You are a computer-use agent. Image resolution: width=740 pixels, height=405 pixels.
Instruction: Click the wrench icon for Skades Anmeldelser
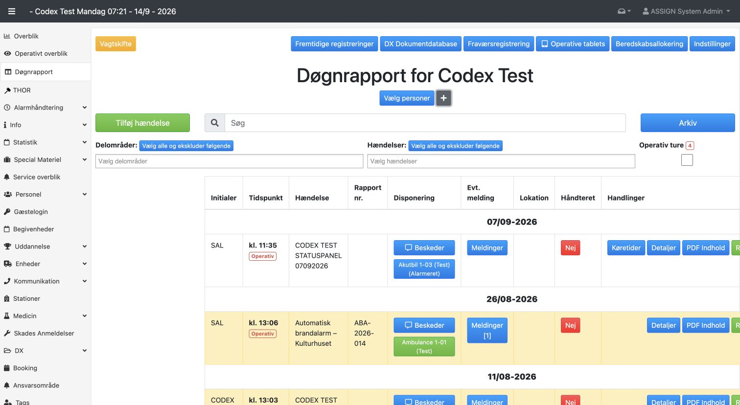[7, 334]
